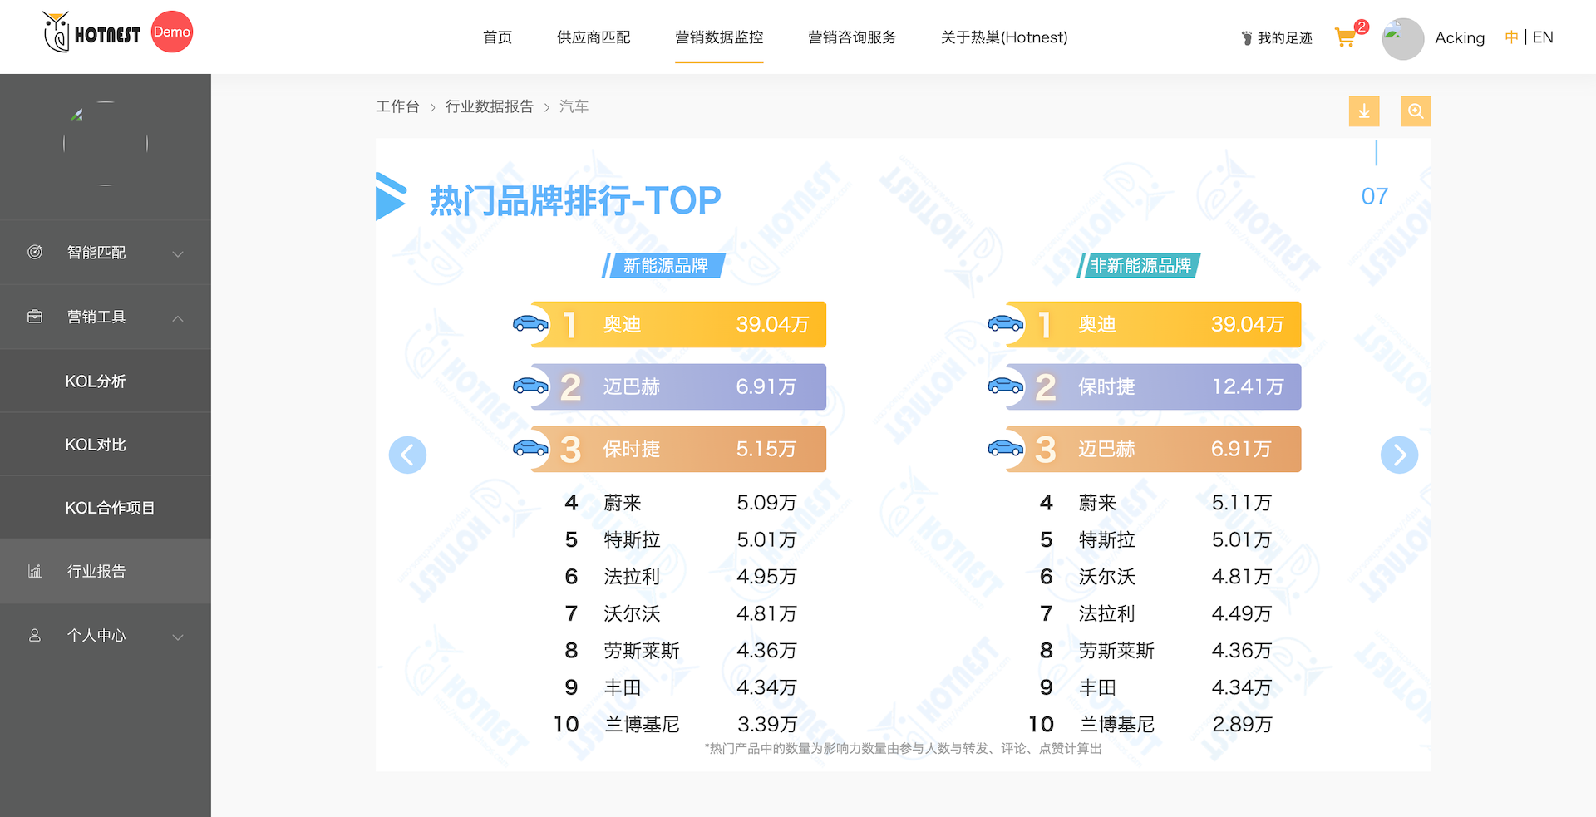
Task: Expand the 个人中心 sidebar menu
Action: coord(105,636)
